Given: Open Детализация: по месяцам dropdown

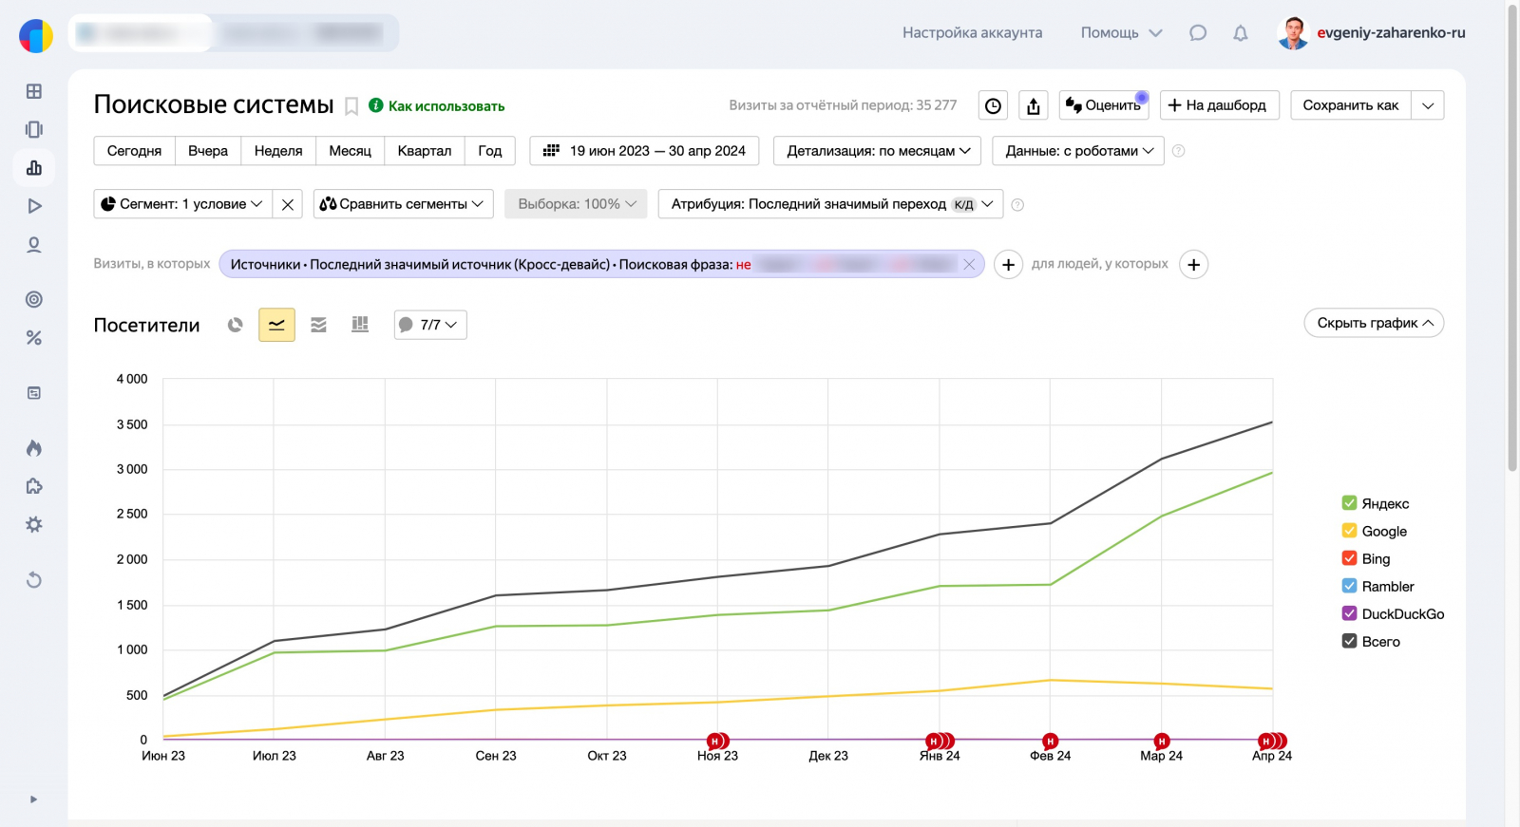Looking at the screenshot, I should [878, 151].
